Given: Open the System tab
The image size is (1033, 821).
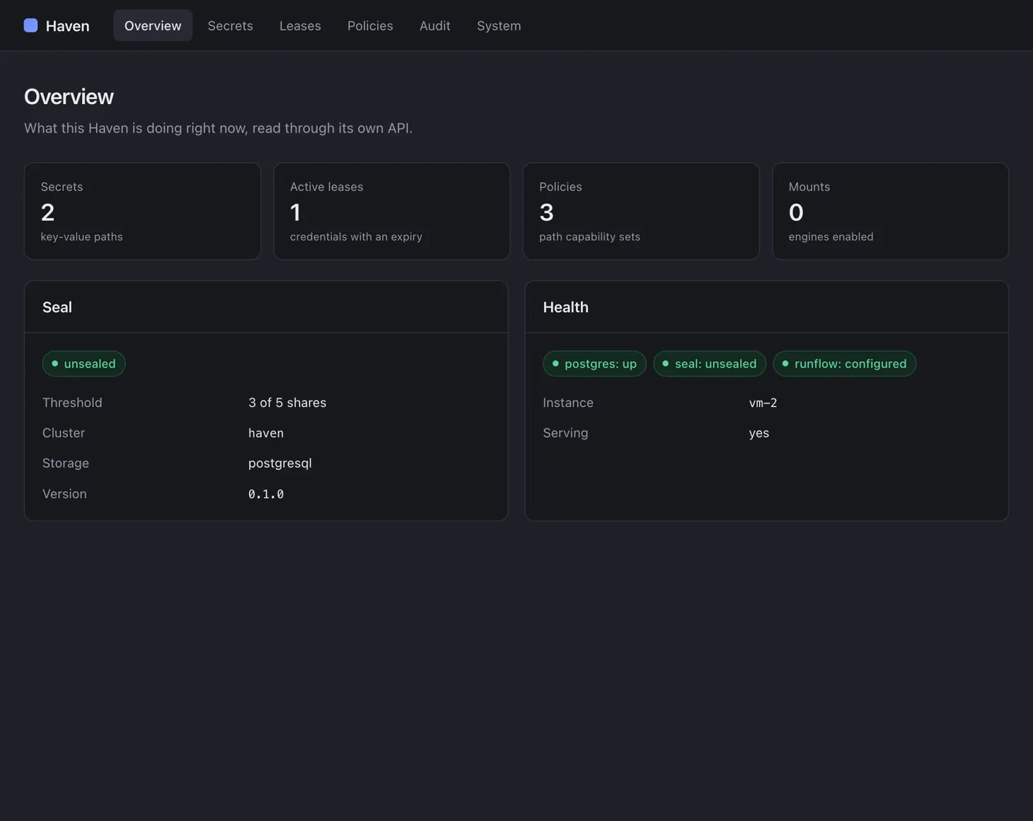Looking at the screenshot, I should [499, 25].
